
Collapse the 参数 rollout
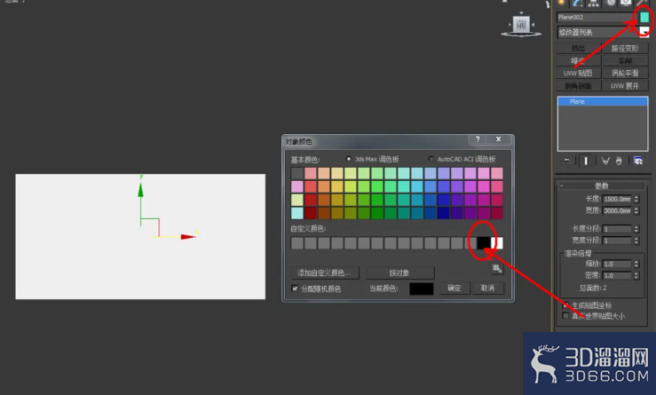pos(602,186)
